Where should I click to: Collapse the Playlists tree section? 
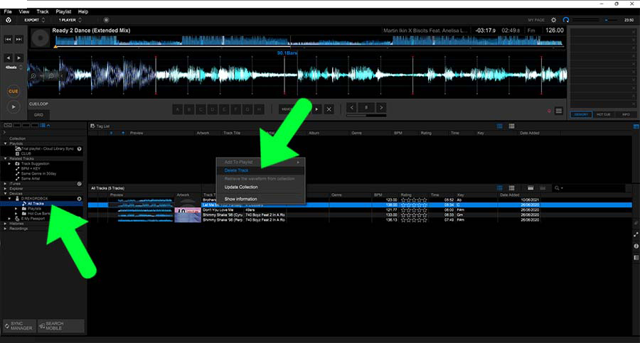click(6, 143)
